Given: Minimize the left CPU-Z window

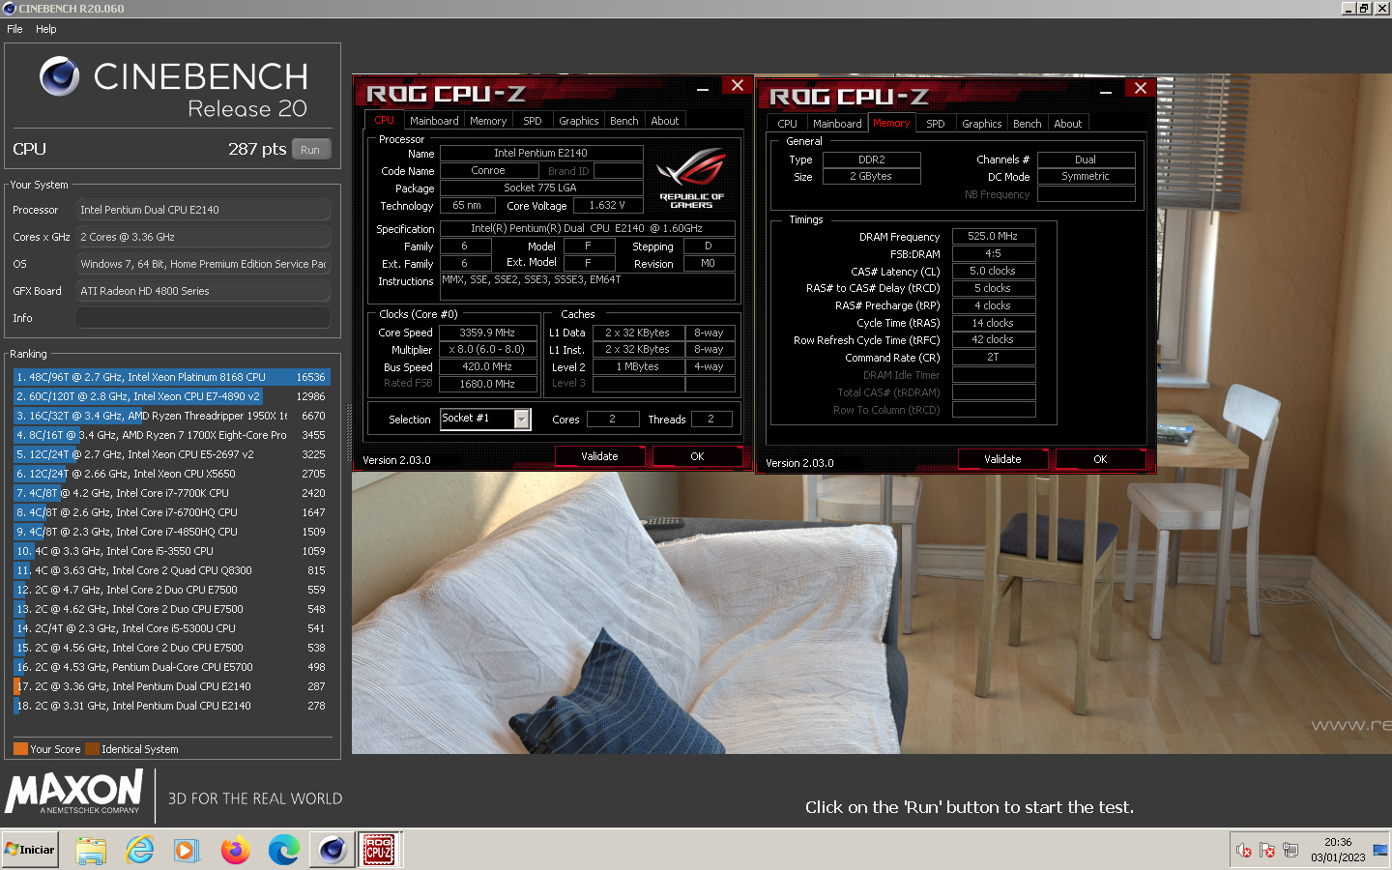Looking at the screenshot, I should click(703, 88).
